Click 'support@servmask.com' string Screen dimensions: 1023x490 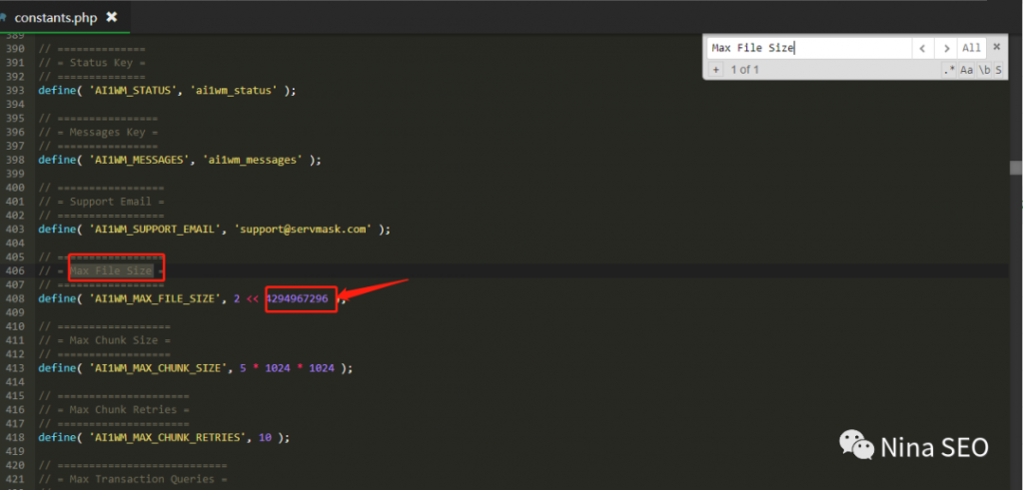(304, 230)
